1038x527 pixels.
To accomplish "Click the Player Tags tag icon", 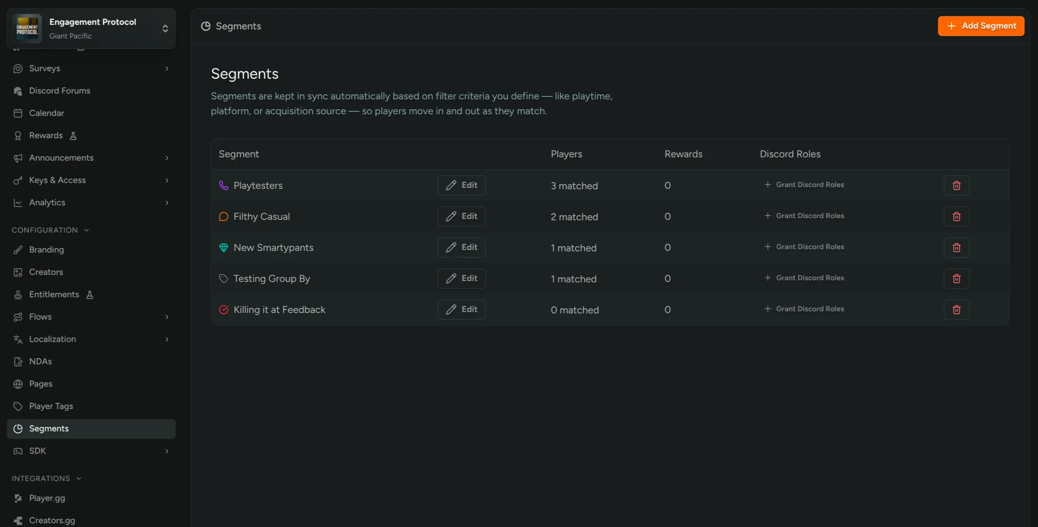I will pos(18,407).
